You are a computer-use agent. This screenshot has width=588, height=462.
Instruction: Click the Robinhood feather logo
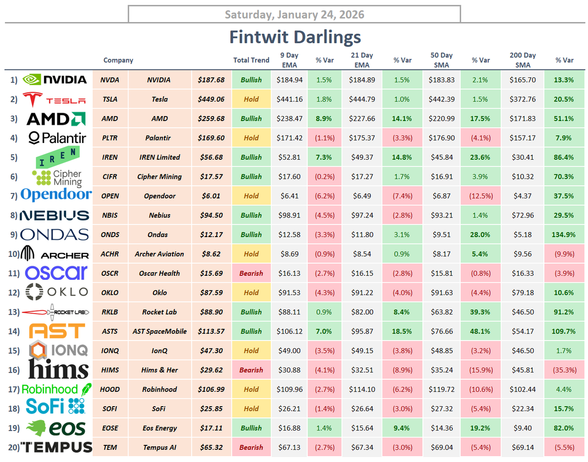pyautogui.click(x=86, y=389)
